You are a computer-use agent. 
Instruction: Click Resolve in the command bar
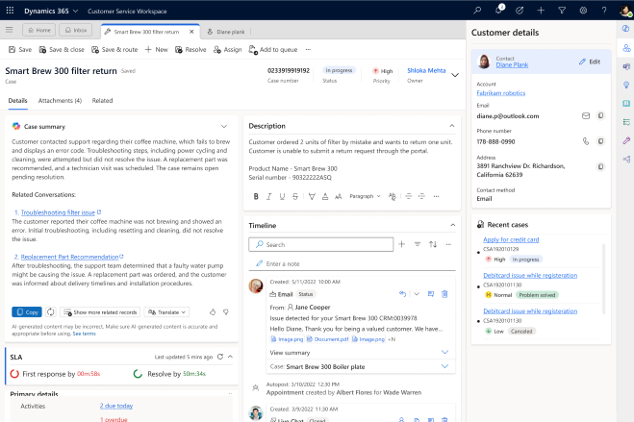pyautogui.click(x=190, y=49)
